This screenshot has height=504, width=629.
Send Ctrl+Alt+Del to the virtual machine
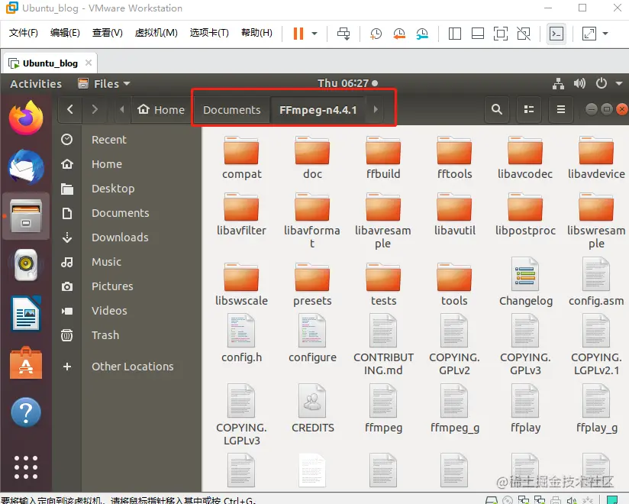(x=343, y=33)
